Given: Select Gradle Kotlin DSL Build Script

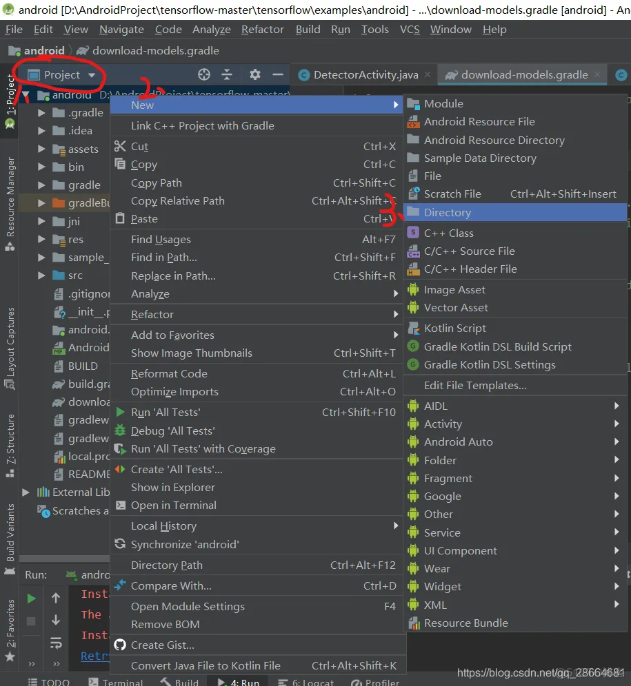Looking at the screenshot, I should point(515,346).
